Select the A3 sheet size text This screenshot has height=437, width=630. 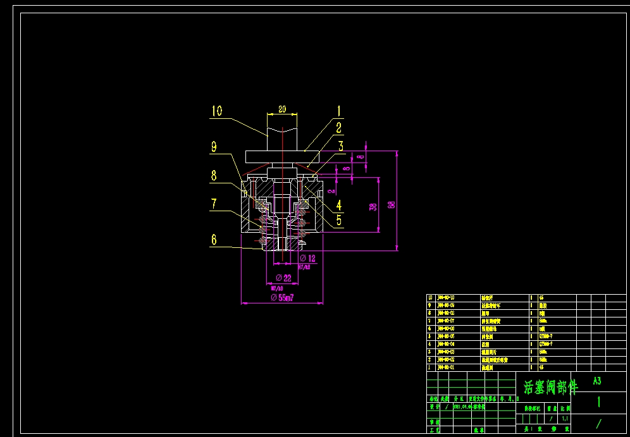point(598,381)
